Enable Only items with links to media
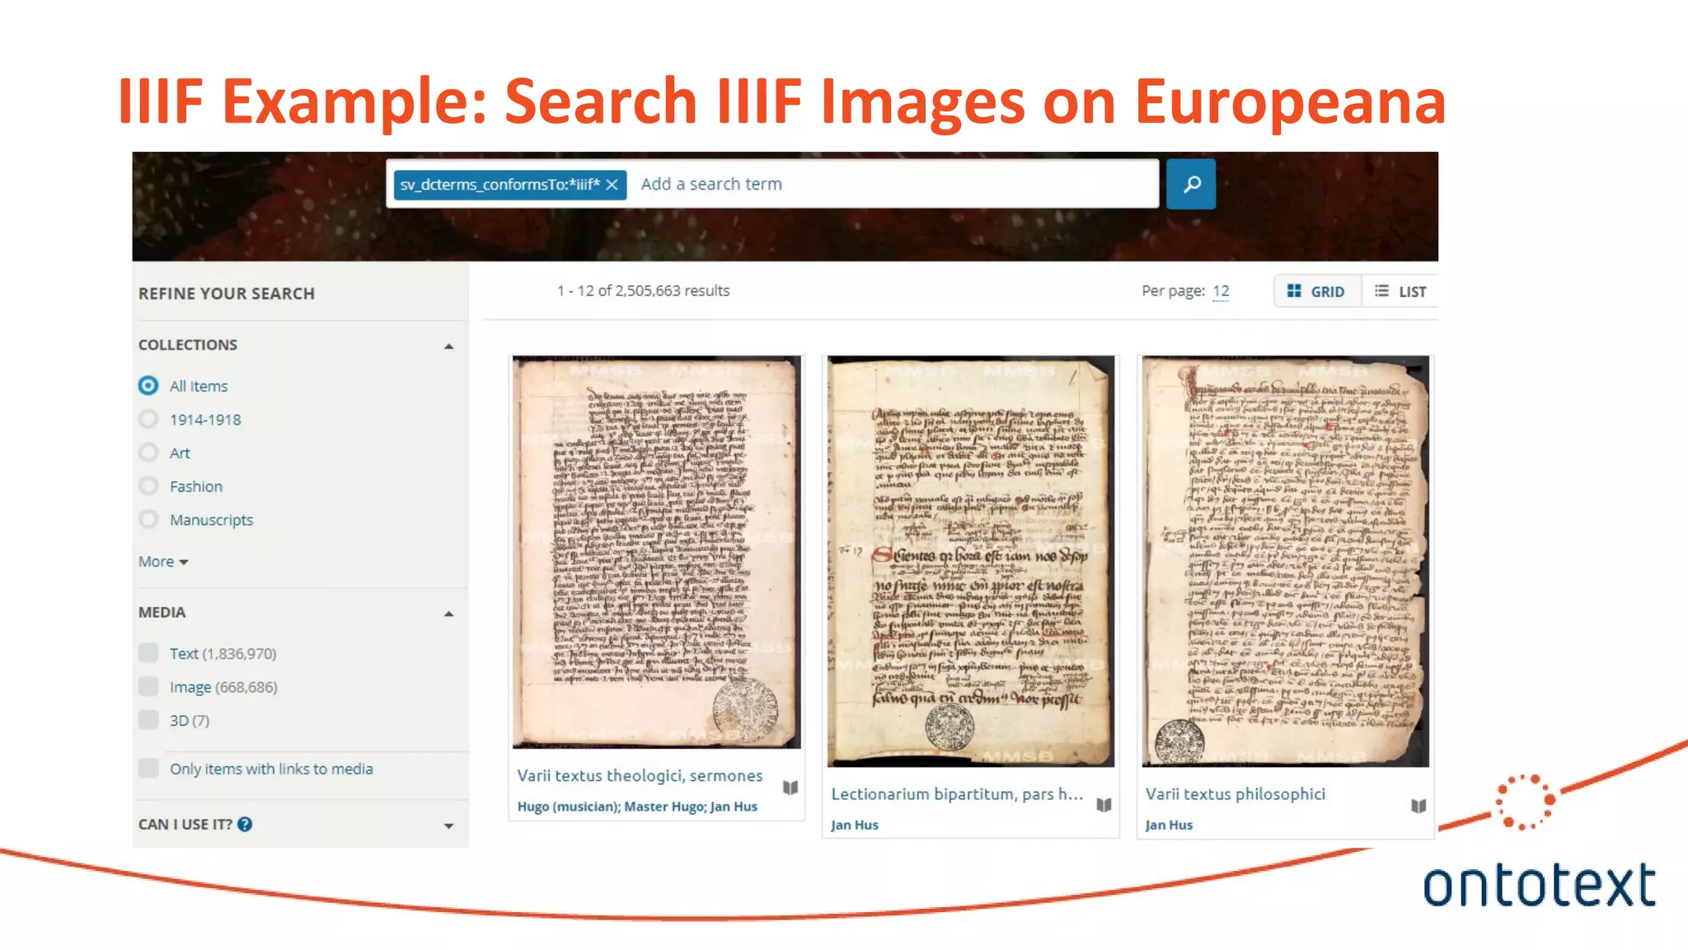The image size is (1688, 950). (148, 769)
